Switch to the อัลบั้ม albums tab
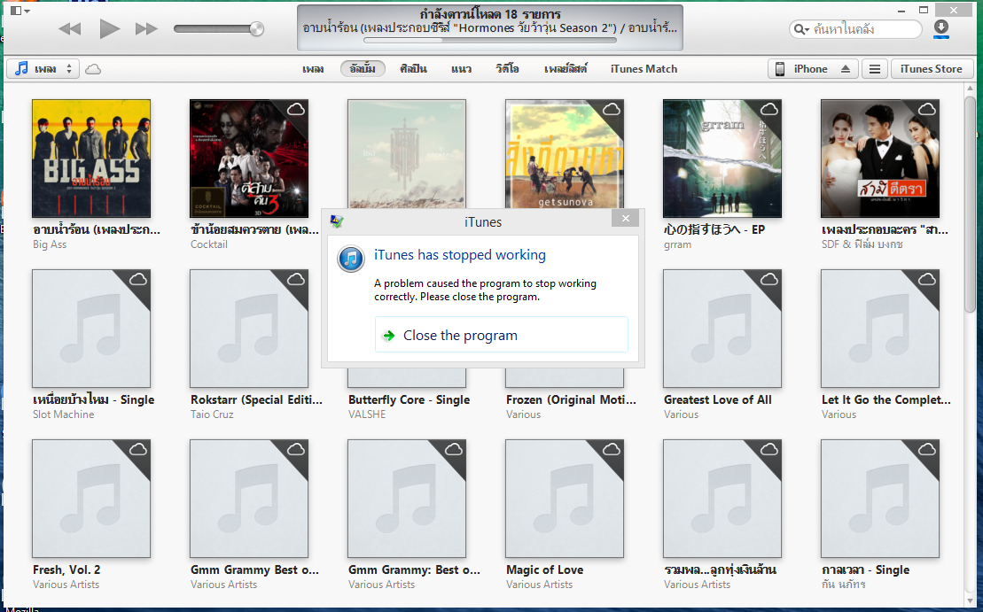 [363, 69]
